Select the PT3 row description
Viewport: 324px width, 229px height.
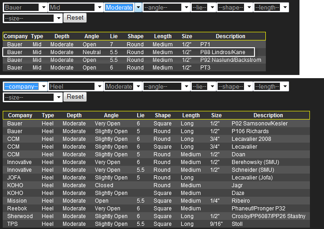(x=205, y=68)
